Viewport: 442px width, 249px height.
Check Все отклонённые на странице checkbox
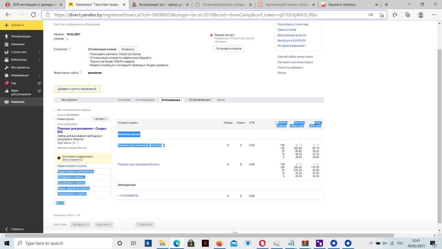pyautogui.click(x=55, y=110)
